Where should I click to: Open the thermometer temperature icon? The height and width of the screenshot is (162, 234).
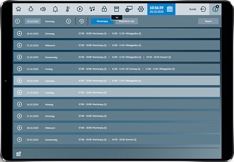point(67,9)
